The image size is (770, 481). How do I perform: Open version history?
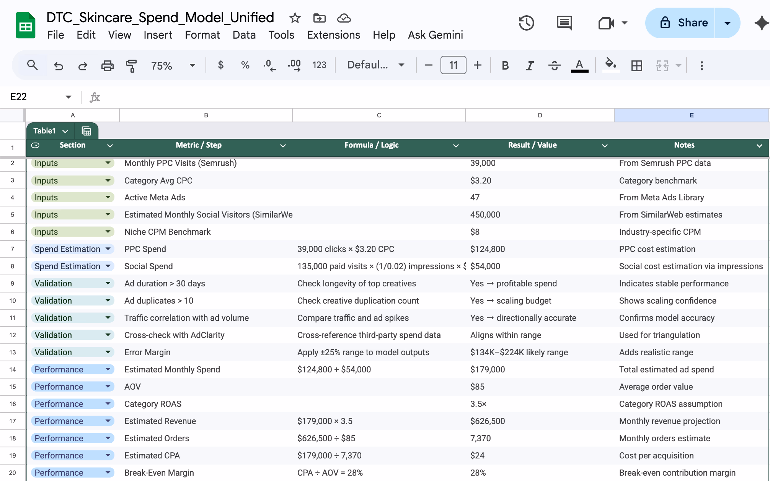click(x=527, y=23)
